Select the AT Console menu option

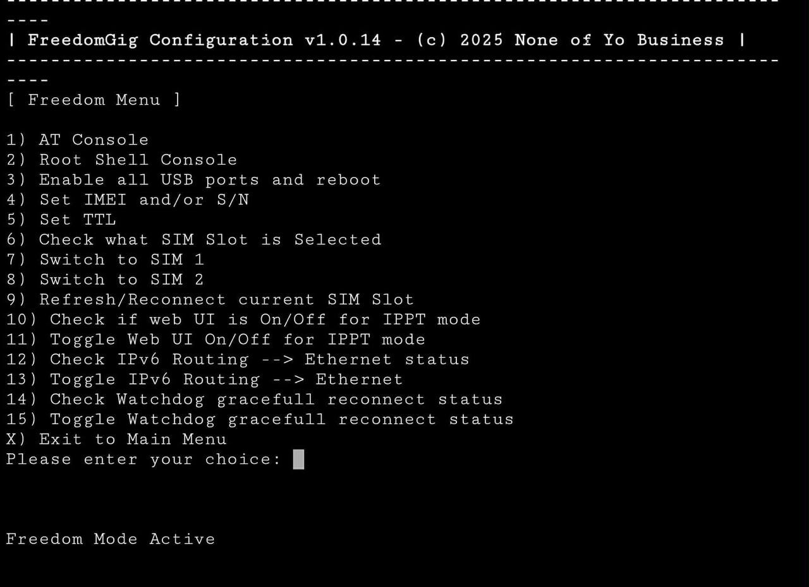click(x=78, y=139)
